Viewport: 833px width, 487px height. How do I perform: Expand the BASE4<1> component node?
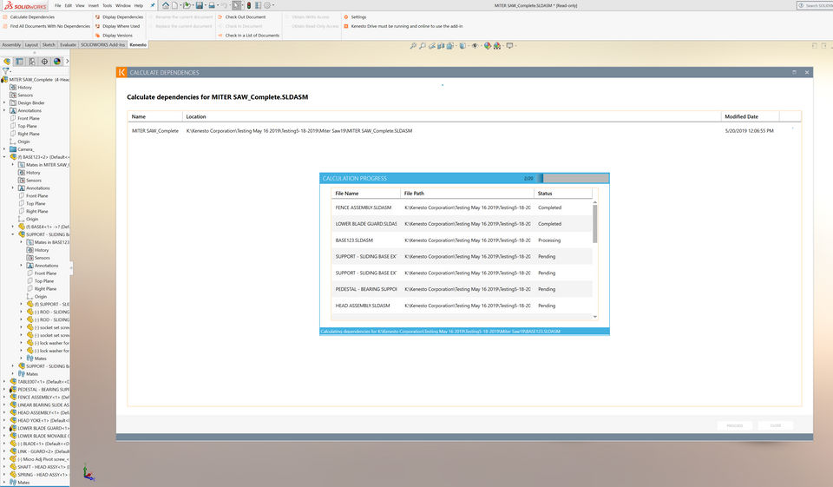pos(13,227)
